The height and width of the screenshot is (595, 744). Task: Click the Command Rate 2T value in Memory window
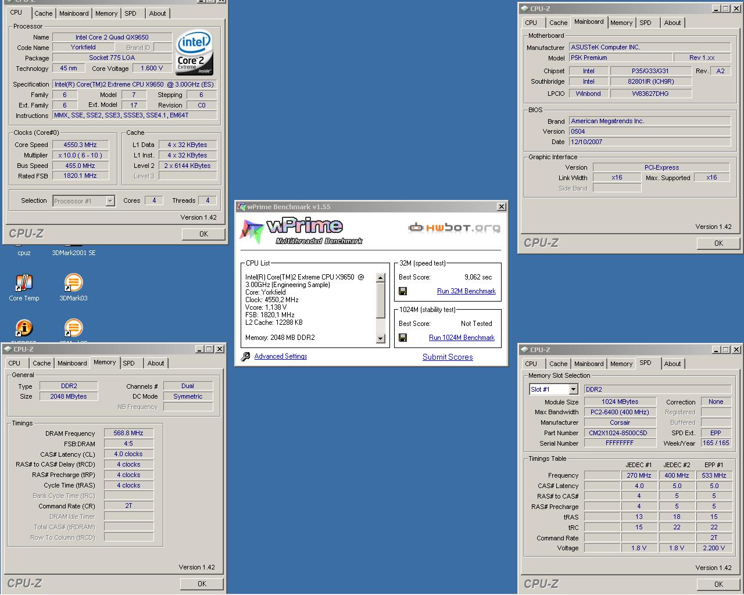point(128,506)
